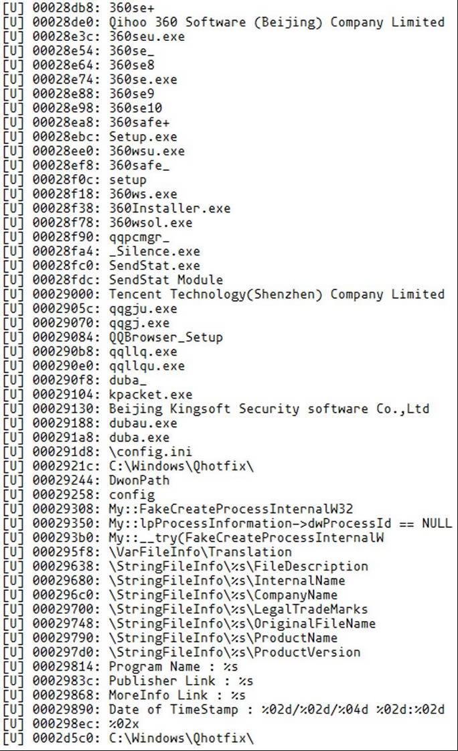The height and width of the screenshot is (751, 458).
Task: Click the StringFileInfo LegalTradeMarks line
Action: tap(238, 609)
